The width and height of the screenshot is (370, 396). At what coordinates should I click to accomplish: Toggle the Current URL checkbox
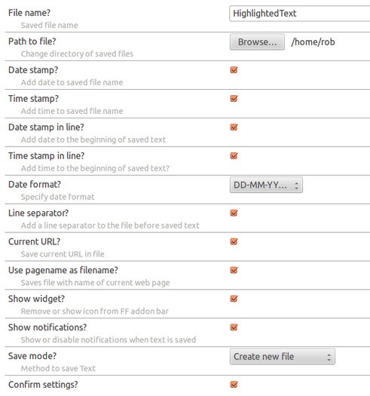tap(234, 241)
